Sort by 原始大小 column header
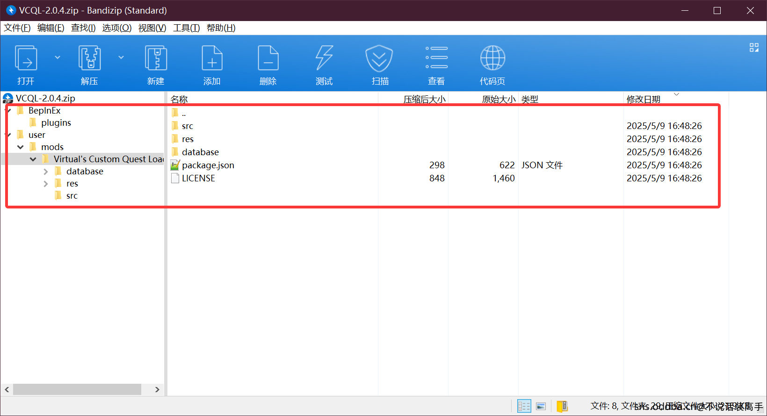The image size is (767, 416). coord(499,99)
